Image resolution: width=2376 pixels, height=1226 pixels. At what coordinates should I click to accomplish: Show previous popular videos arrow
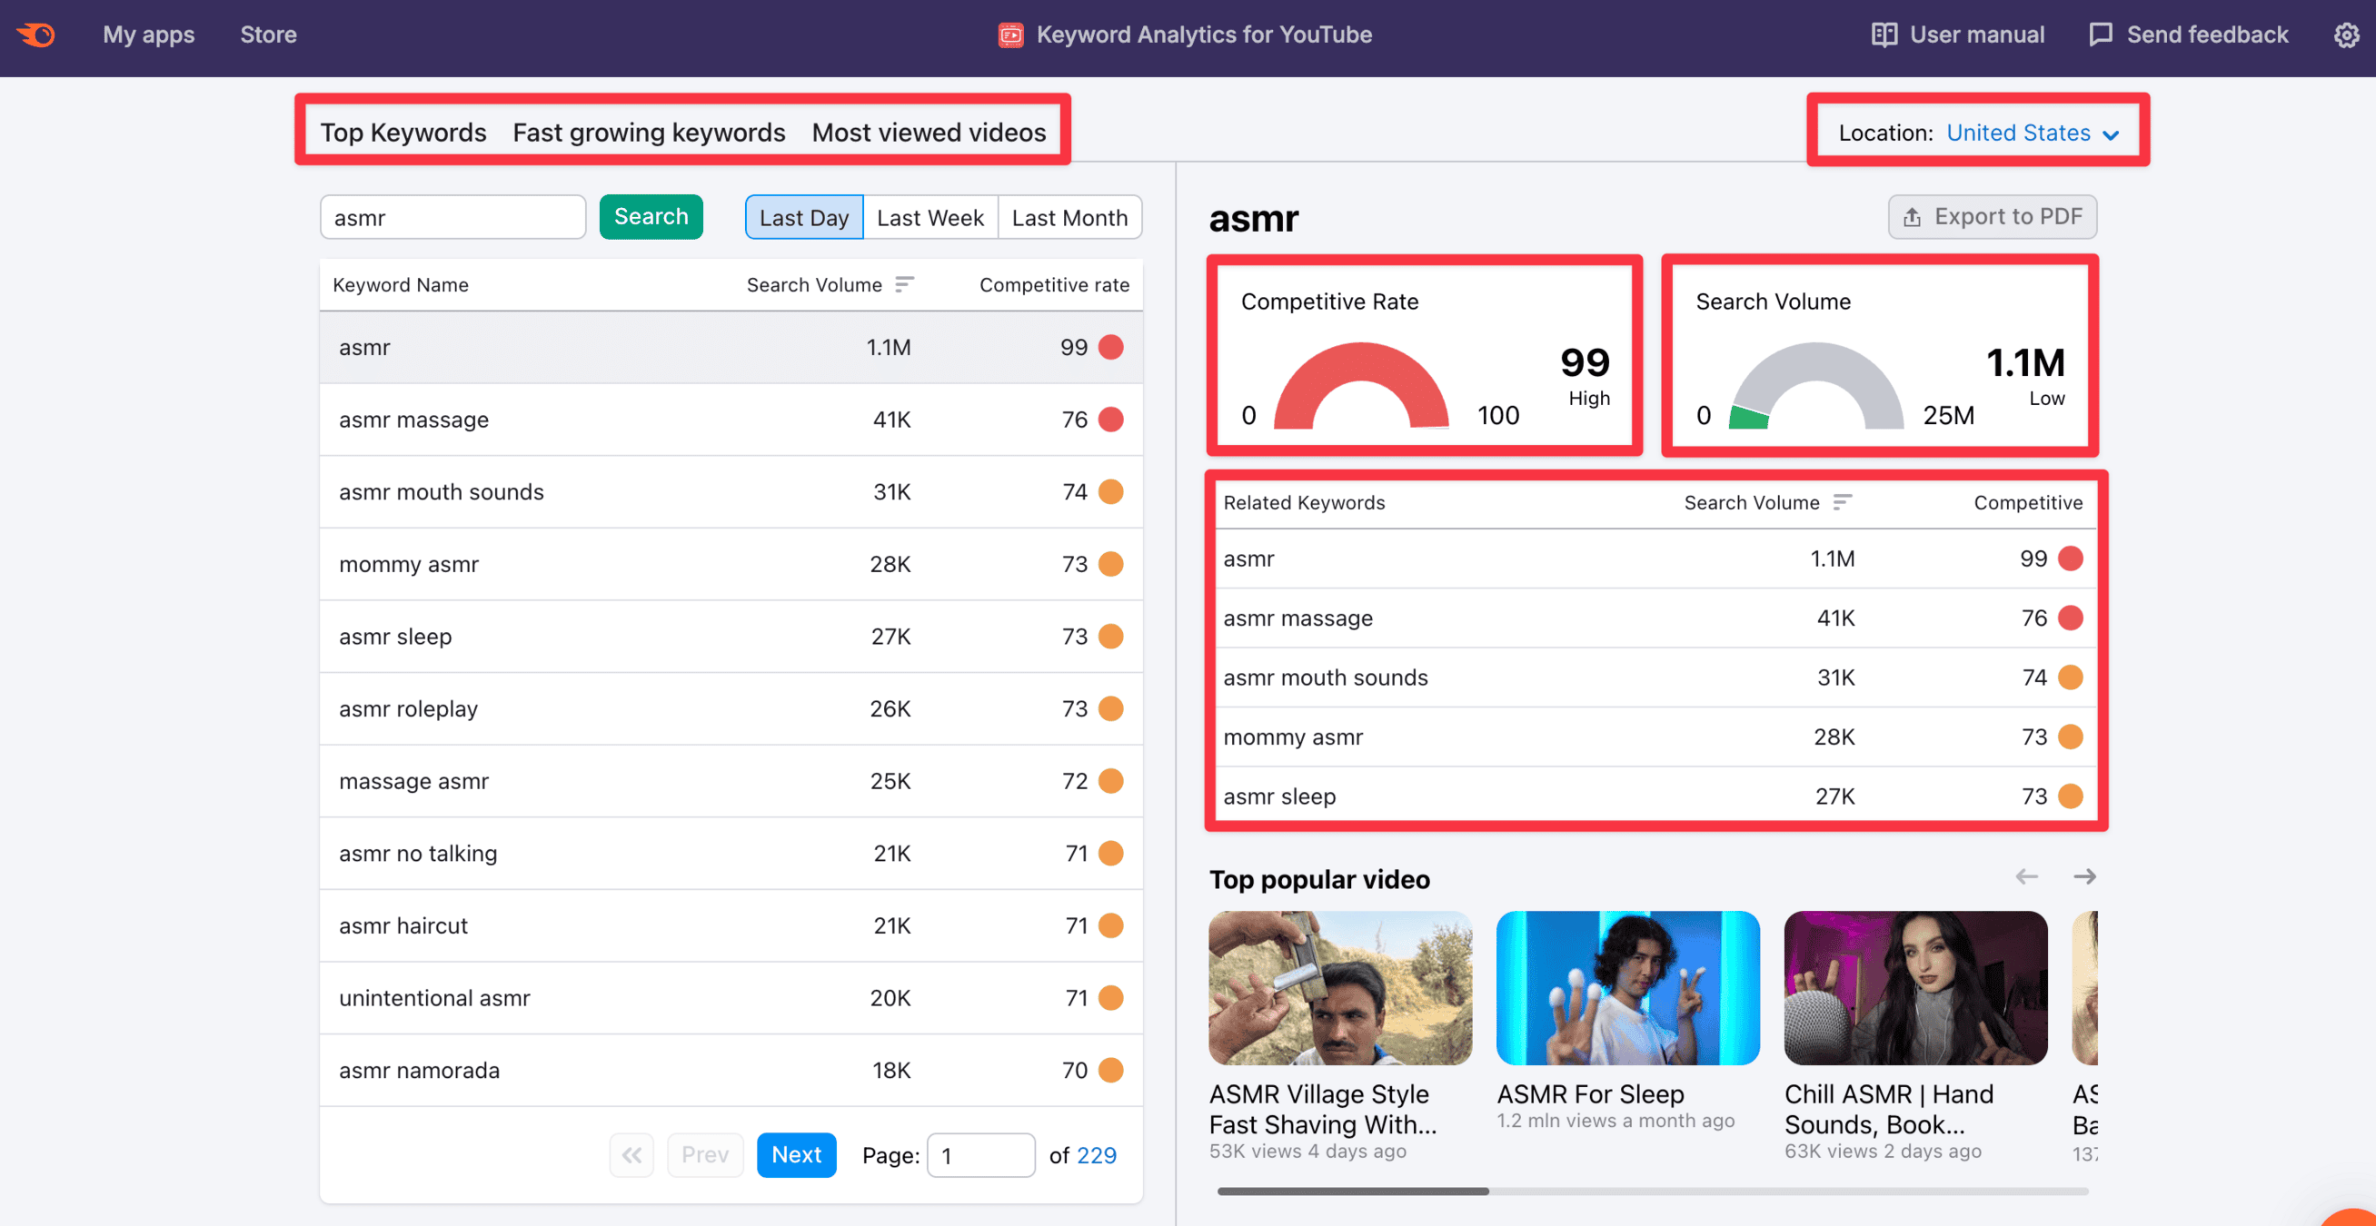(x=2025, y=876)
